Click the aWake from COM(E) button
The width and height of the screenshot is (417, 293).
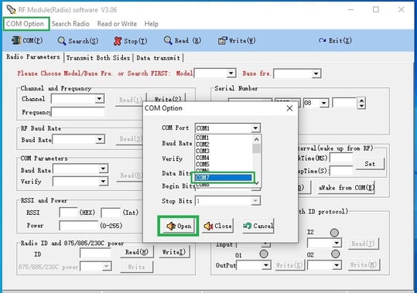click(x=347, y=188)
